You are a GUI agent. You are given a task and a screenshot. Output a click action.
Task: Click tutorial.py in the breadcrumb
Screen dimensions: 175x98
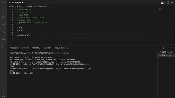[42, 7]
